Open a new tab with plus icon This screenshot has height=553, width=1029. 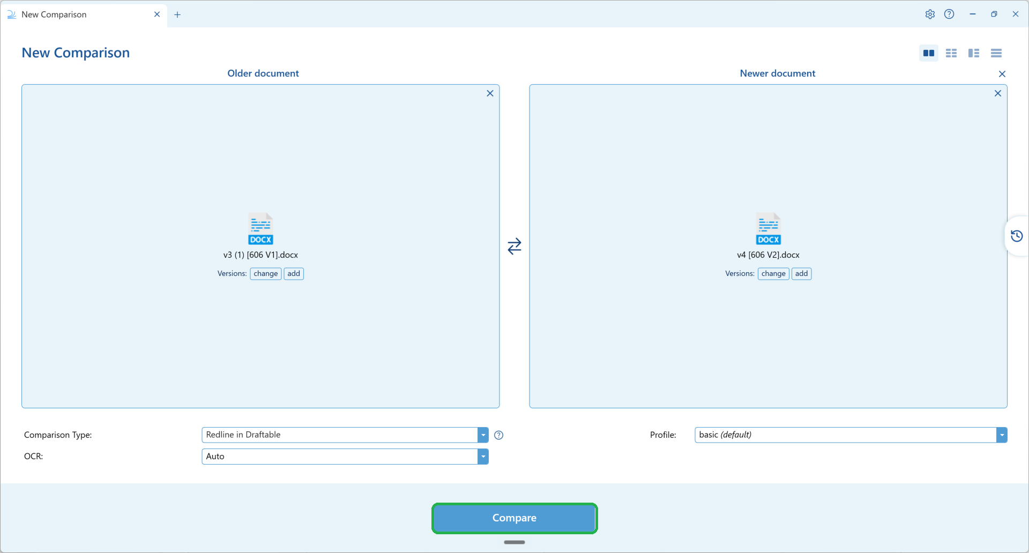177,14
